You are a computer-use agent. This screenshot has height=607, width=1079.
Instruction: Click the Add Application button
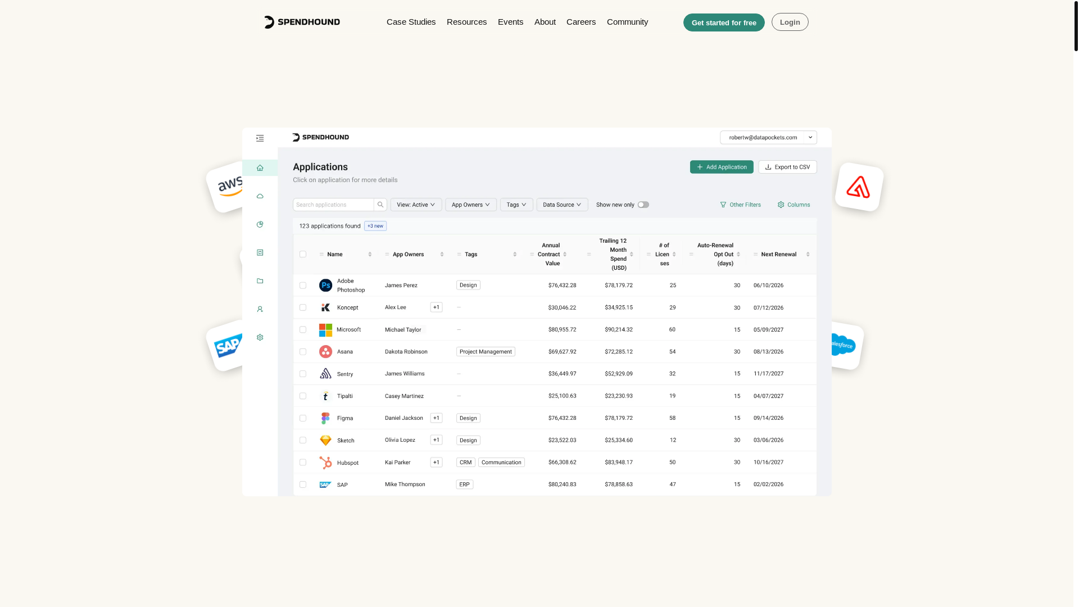[x=722, y=167]
